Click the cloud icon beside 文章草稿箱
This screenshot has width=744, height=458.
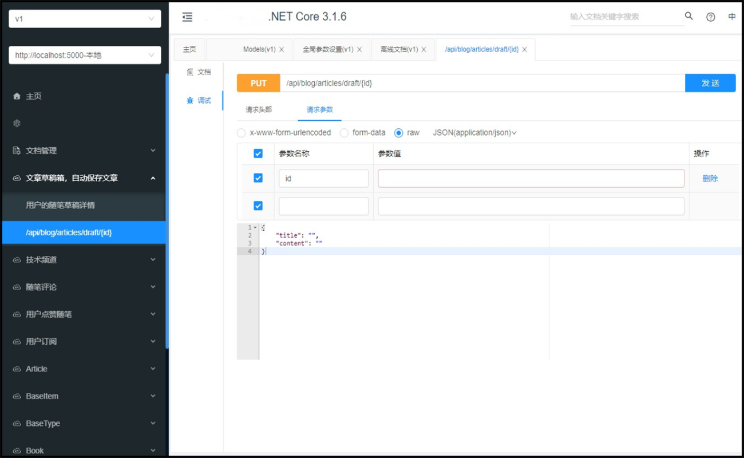point(17,178)
